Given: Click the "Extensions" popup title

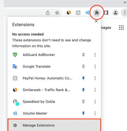Looking at the screenshot, I should point(23,25).
